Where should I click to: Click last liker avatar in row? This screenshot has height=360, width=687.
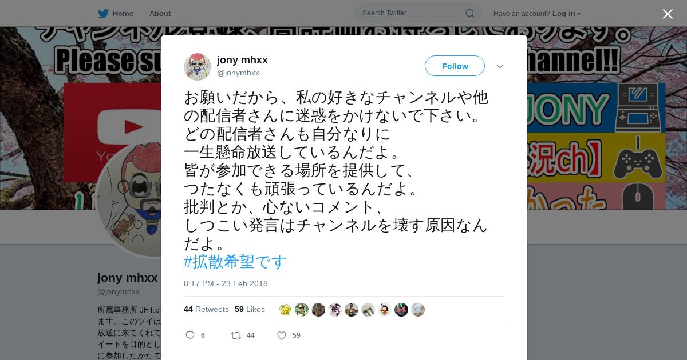pos(418,310)
